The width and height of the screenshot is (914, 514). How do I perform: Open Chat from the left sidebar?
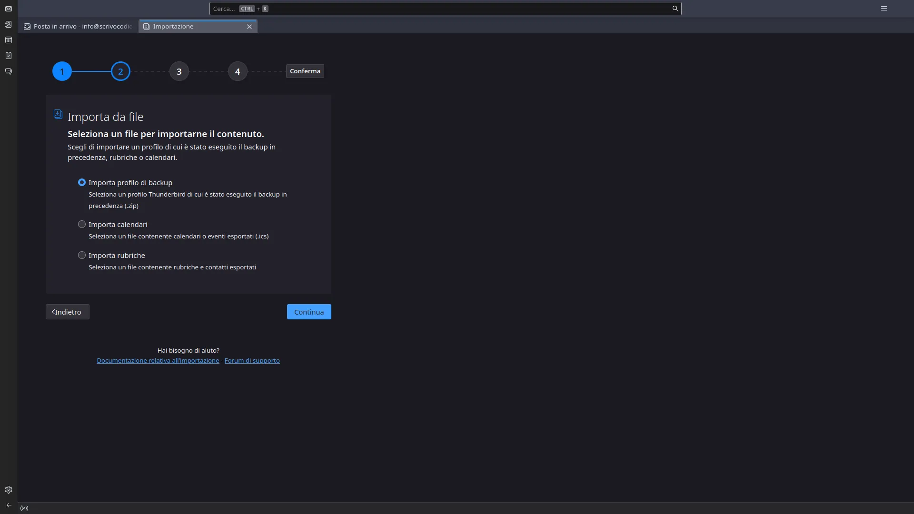[9, 71]
